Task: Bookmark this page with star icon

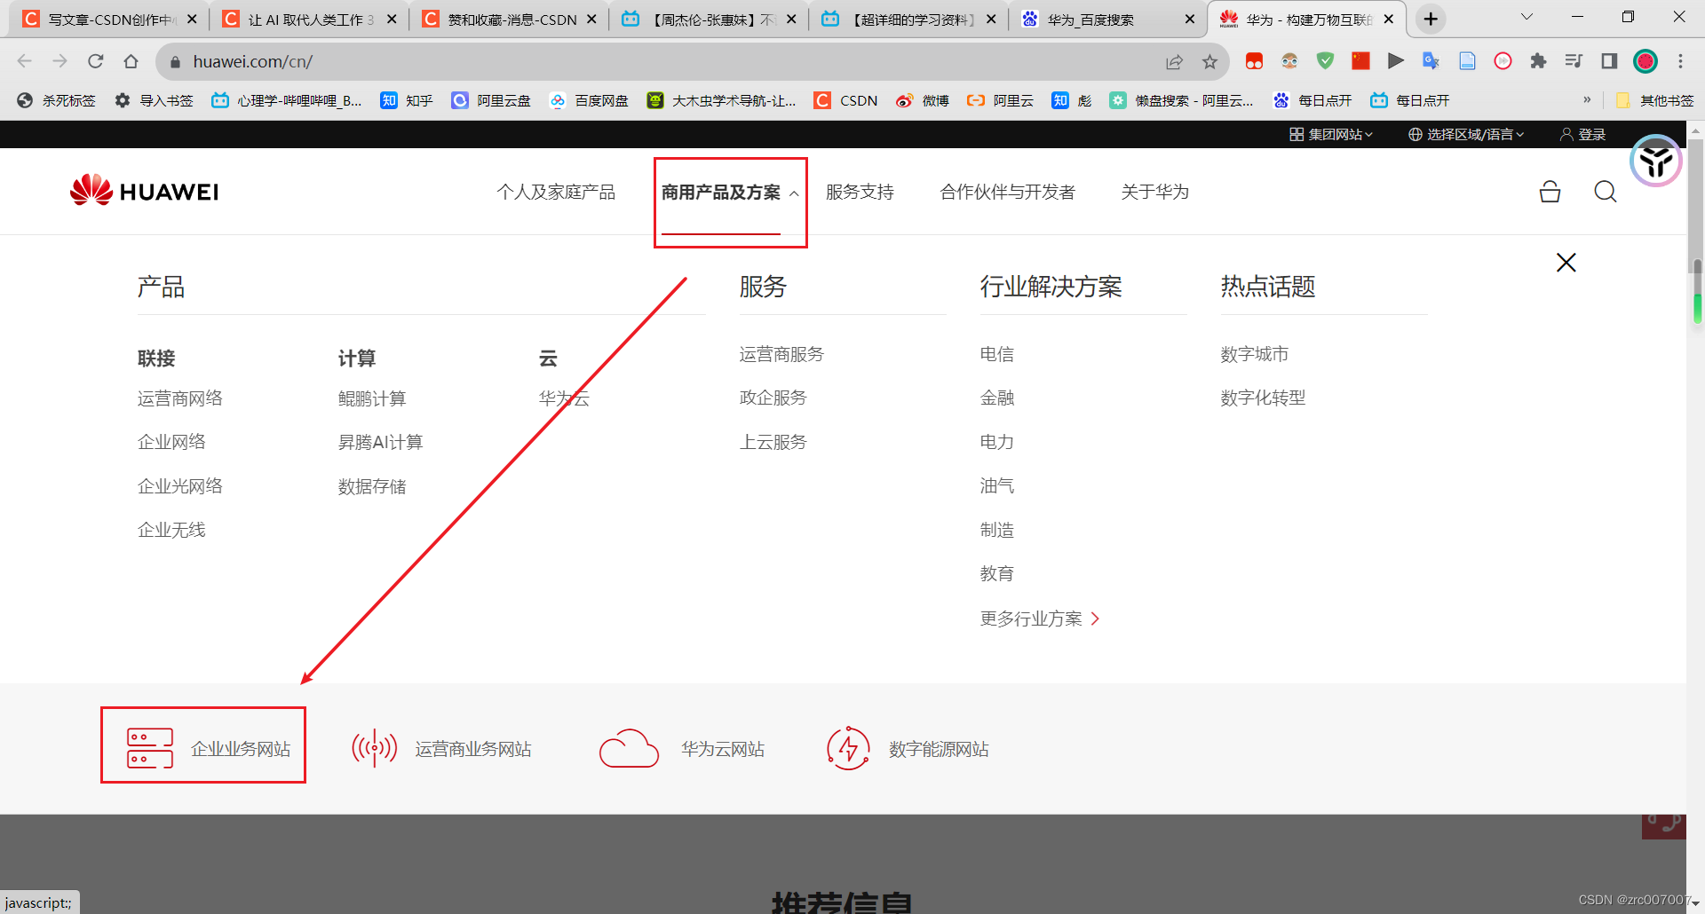Action: pyautogui.click(x=1209, y=61)
